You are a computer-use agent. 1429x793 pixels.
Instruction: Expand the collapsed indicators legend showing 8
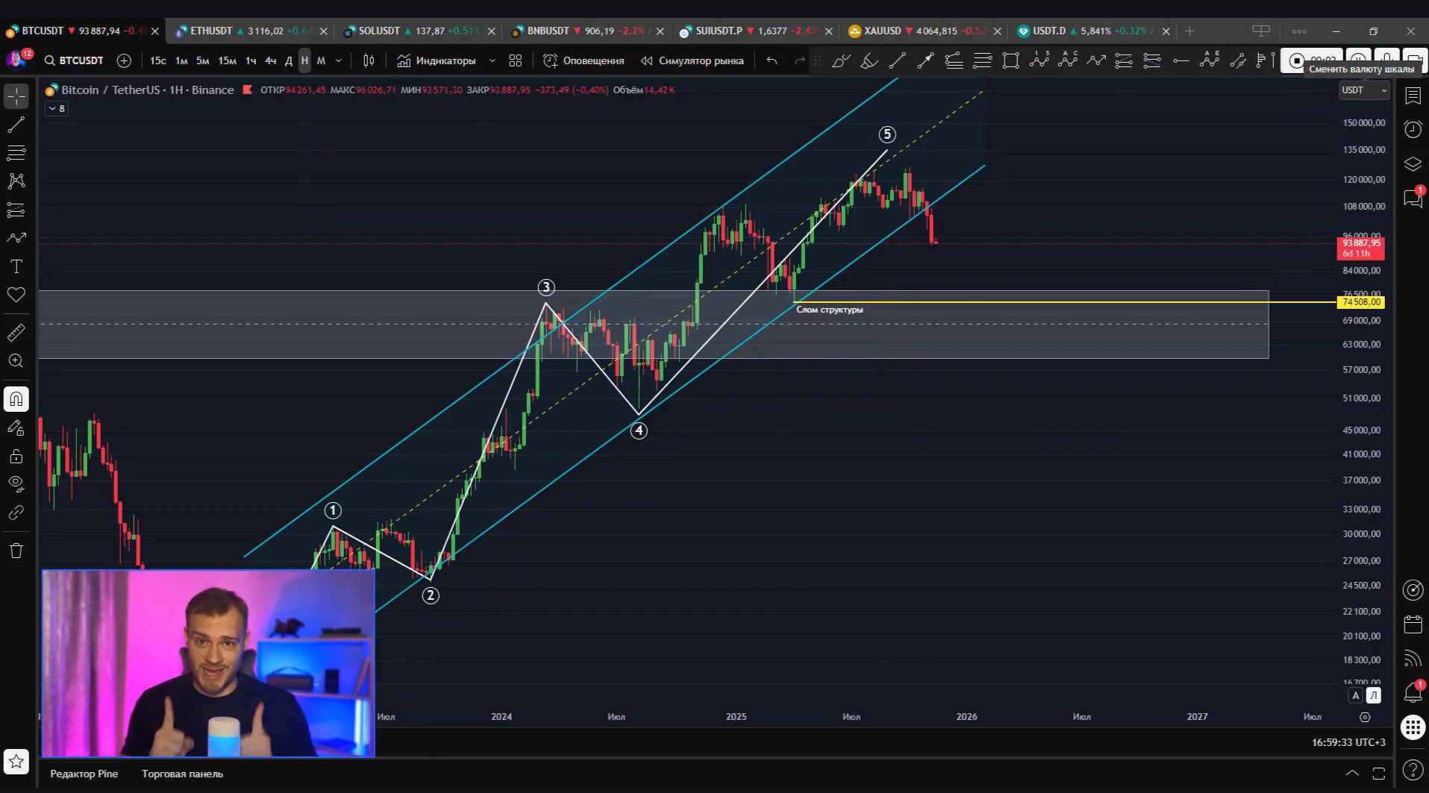57,109
